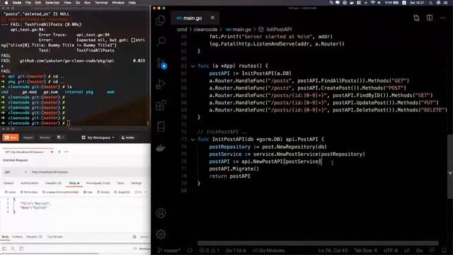
Task: Open errors and warnings count in status bar
Action: (x=210, y=251)
